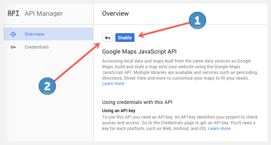Click the Google Maps JavaScript API heading
Screen dimensions: 271x145
pos(139,51)
